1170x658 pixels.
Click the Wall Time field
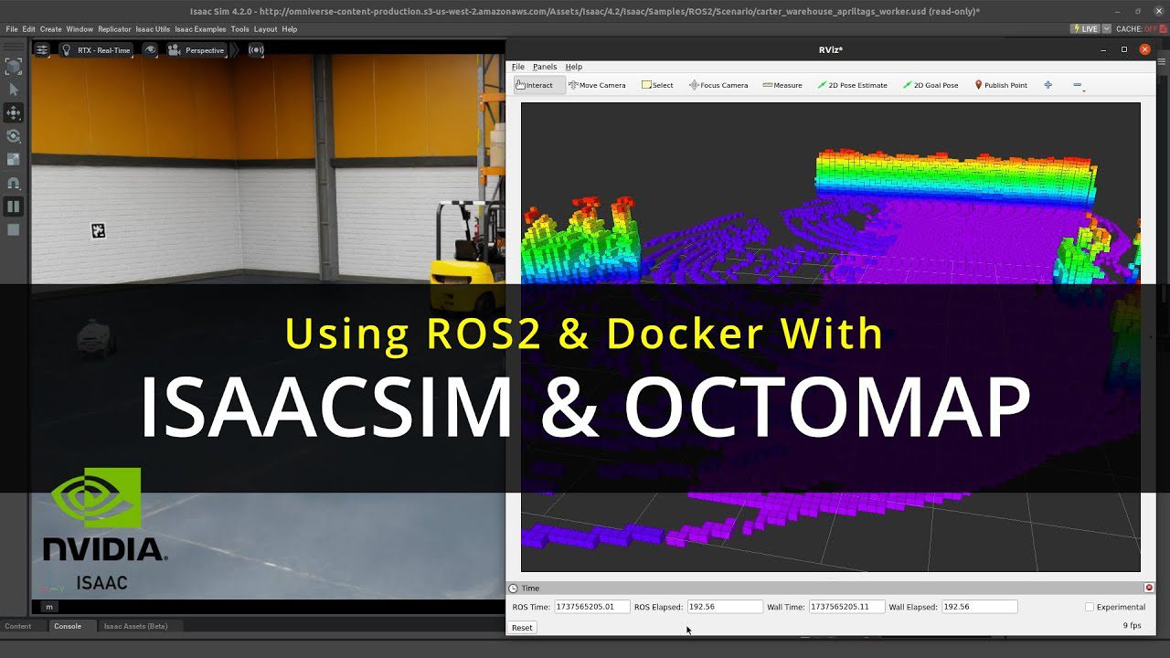(x=846, y=607)
